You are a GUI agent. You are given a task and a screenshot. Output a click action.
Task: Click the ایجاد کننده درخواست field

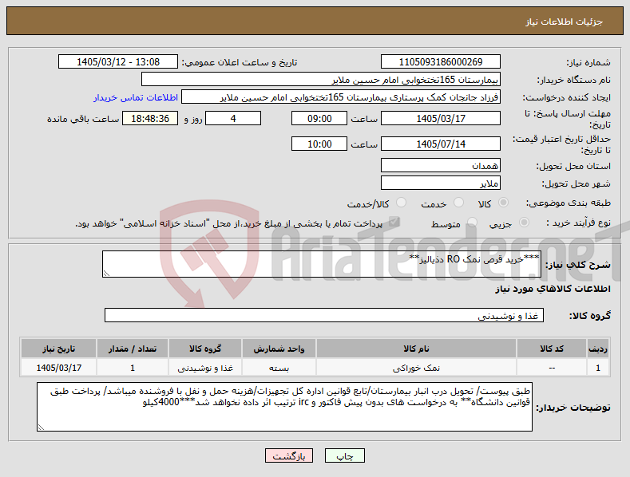(x=341, y=97)
